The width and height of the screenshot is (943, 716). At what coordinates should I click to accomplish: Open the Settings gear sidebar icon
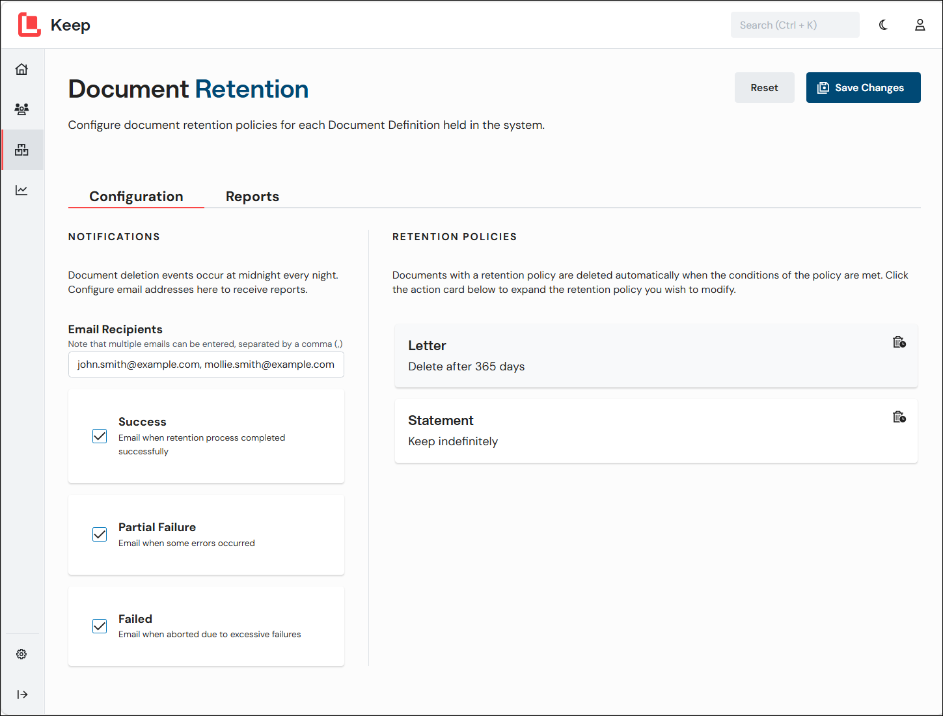[21, 654]
